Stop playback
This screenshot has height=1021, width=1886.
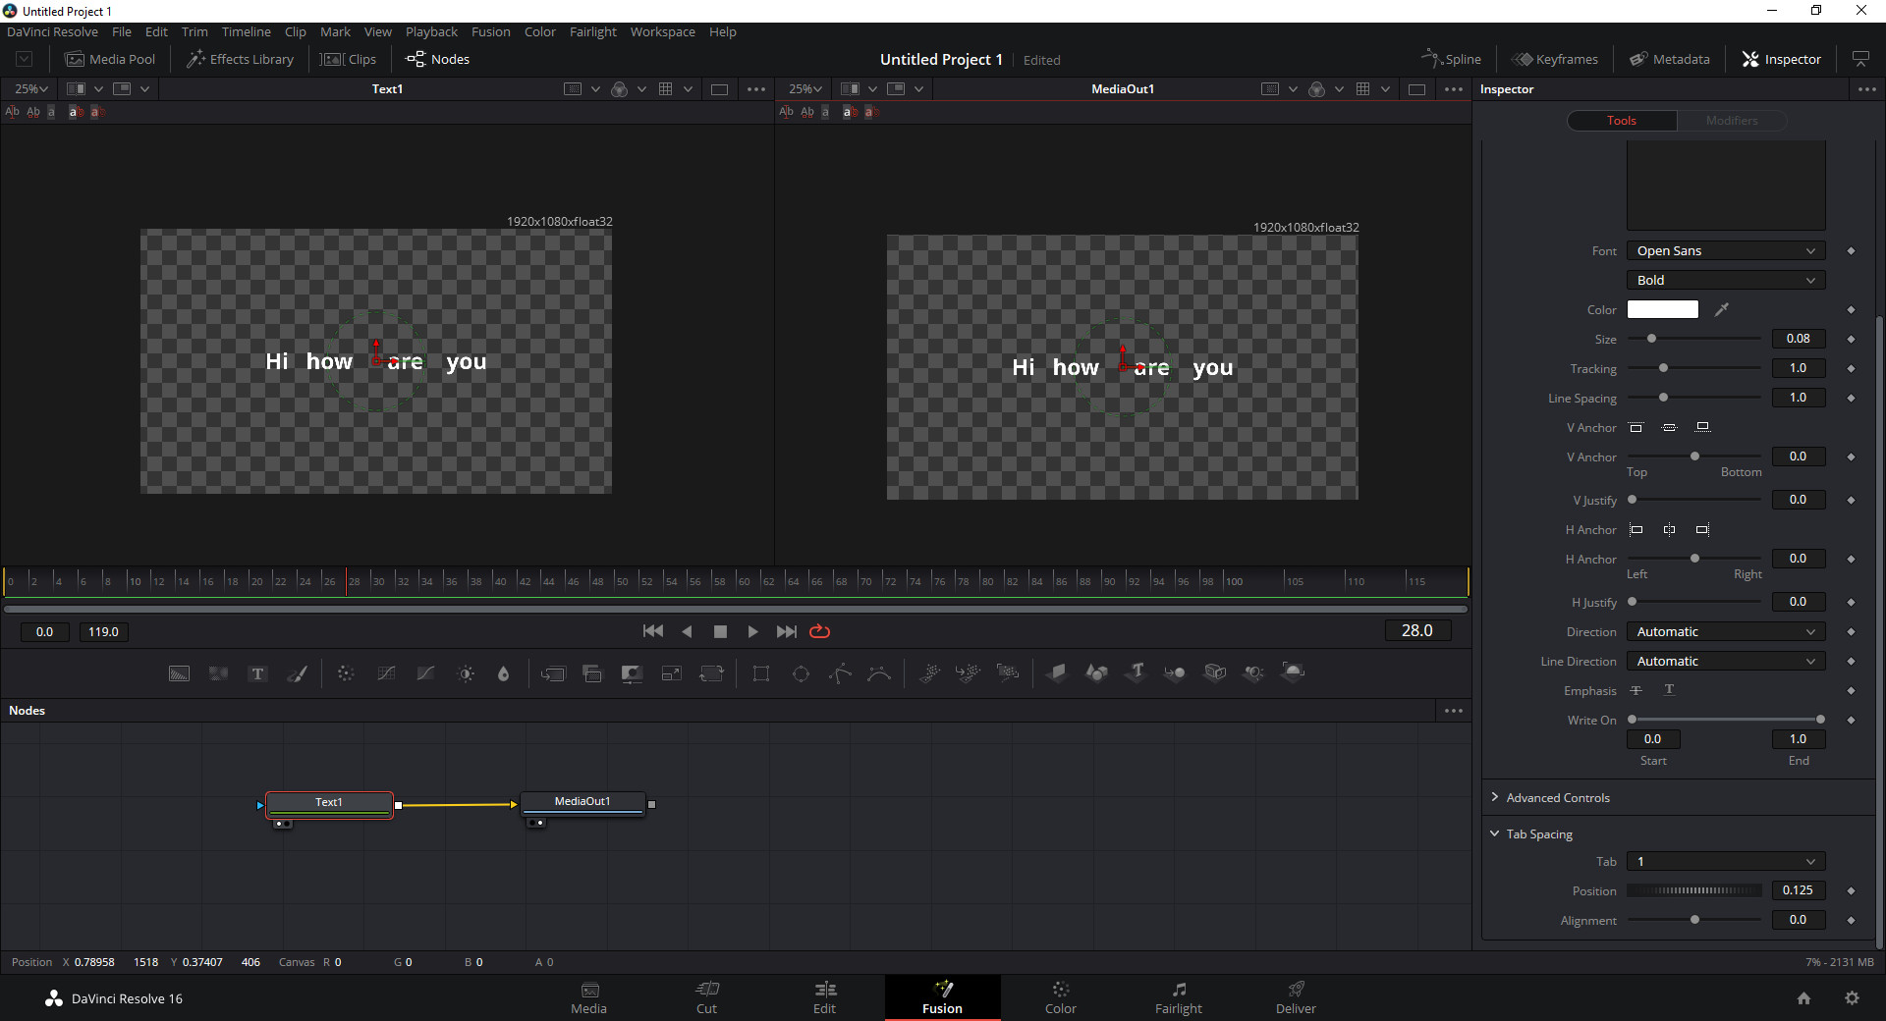pos(720,631)
